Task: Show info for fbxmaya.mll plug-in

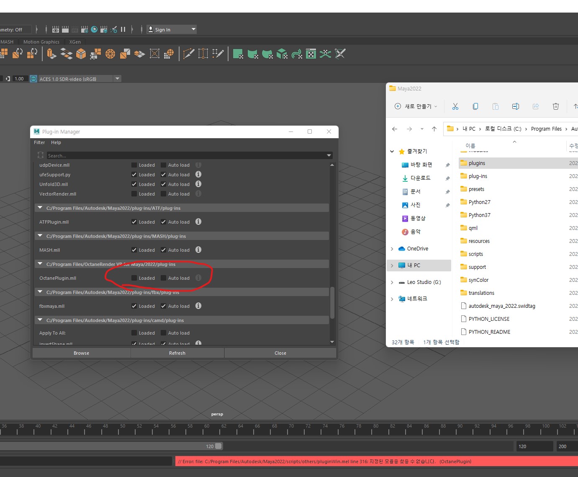Action: coord(198,306)
